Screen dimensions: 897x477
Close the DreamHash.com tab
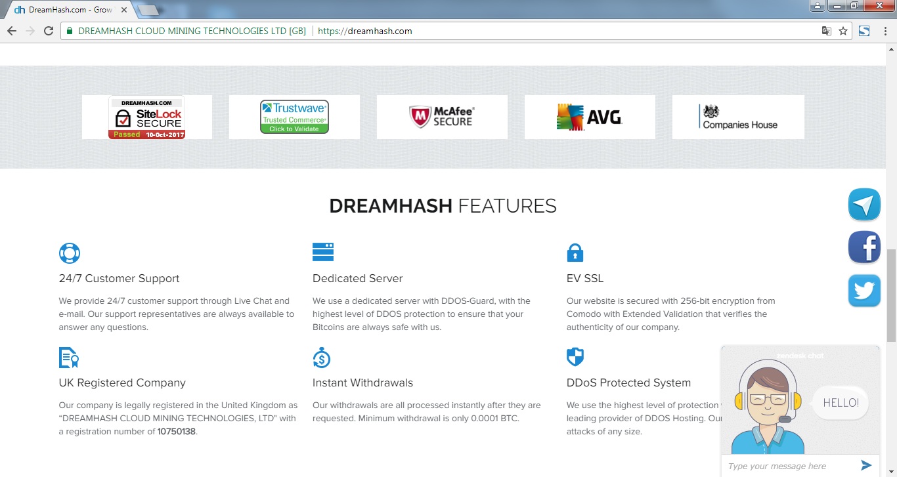pyautogui.click(x=124, y=10)
